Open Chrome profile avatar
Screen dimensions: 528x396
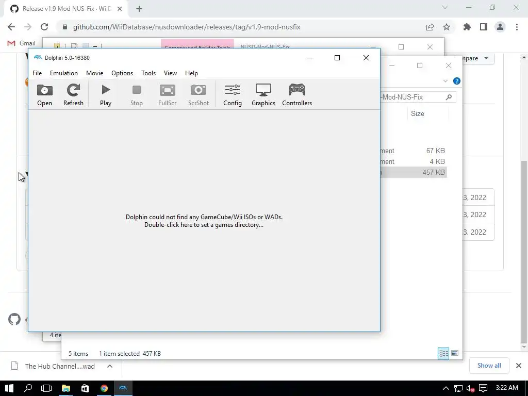pyautogui.click(x=500, y=27)
